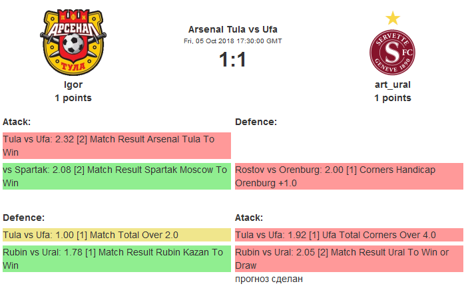Select the Orenburg Corners Handicap +1.0 prediction
This screenshot has height=306, width=466.
(349, 176)
